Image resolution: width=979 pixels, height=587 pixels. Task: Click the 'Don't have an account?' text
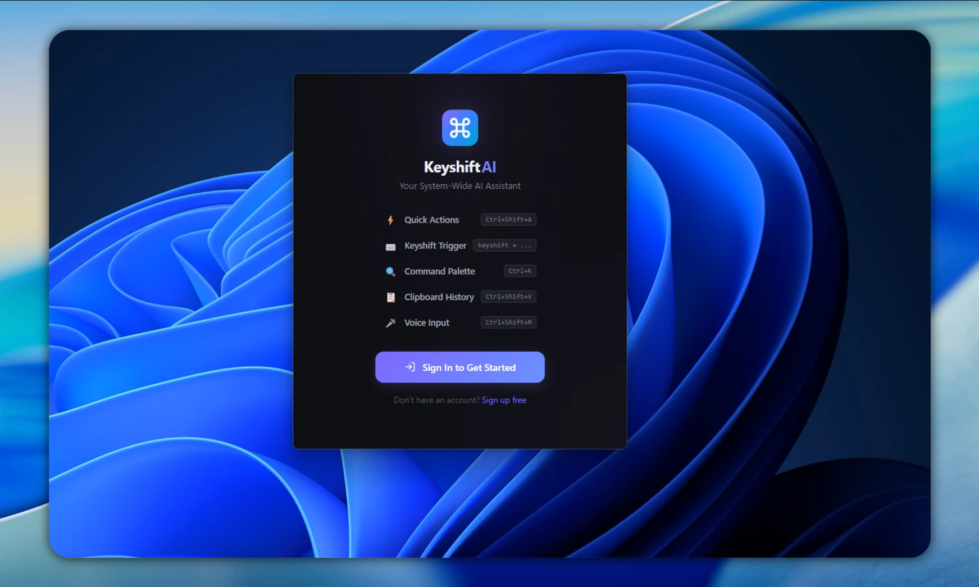[436, 400]
